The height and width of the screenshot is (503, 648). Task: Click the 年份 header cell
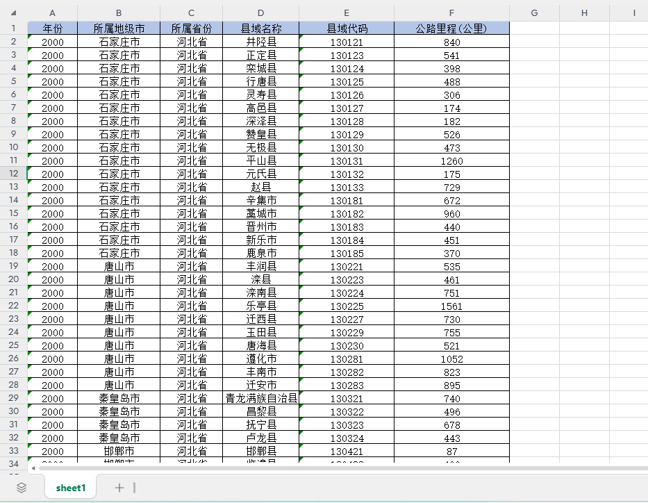tap(53, 28)
